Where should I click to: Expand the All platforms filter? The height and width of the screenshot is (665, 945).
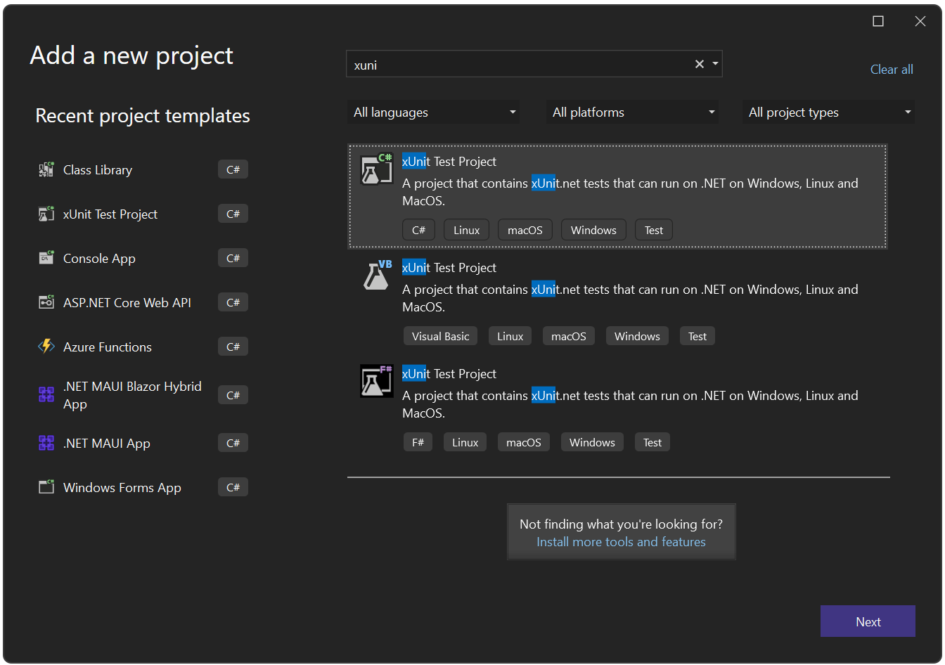(633, 112)
